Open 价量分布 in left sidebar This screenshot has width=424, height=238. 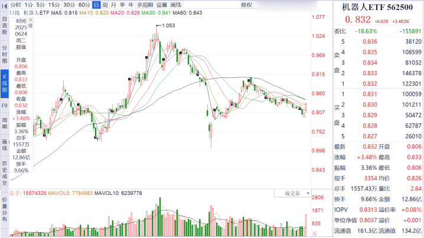tap(5, 209)
